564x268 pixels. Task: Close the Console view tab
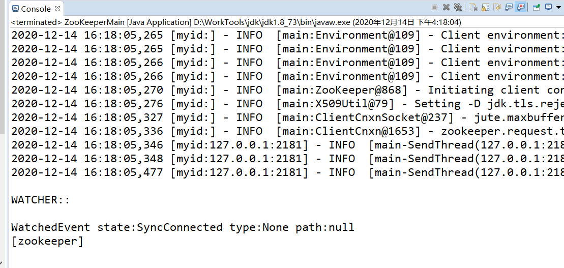[57, 8]
